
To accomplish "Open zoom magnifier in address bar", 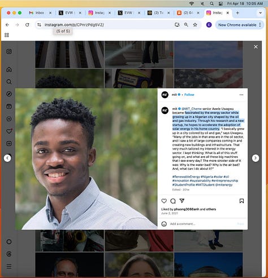I will point(186,25).
